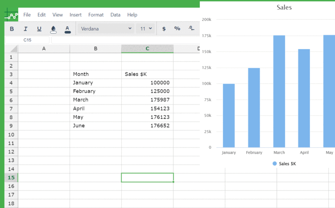The width and height of the screenshot is (335, 208).
Task: Open the Insert menu
Action: [x=76, y=15]
